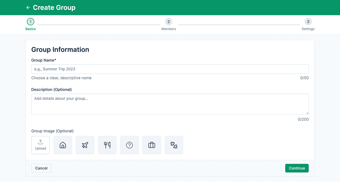340x182 pixels.
Task: Pick the dumbbell group image icon
Action: (174, 145)
